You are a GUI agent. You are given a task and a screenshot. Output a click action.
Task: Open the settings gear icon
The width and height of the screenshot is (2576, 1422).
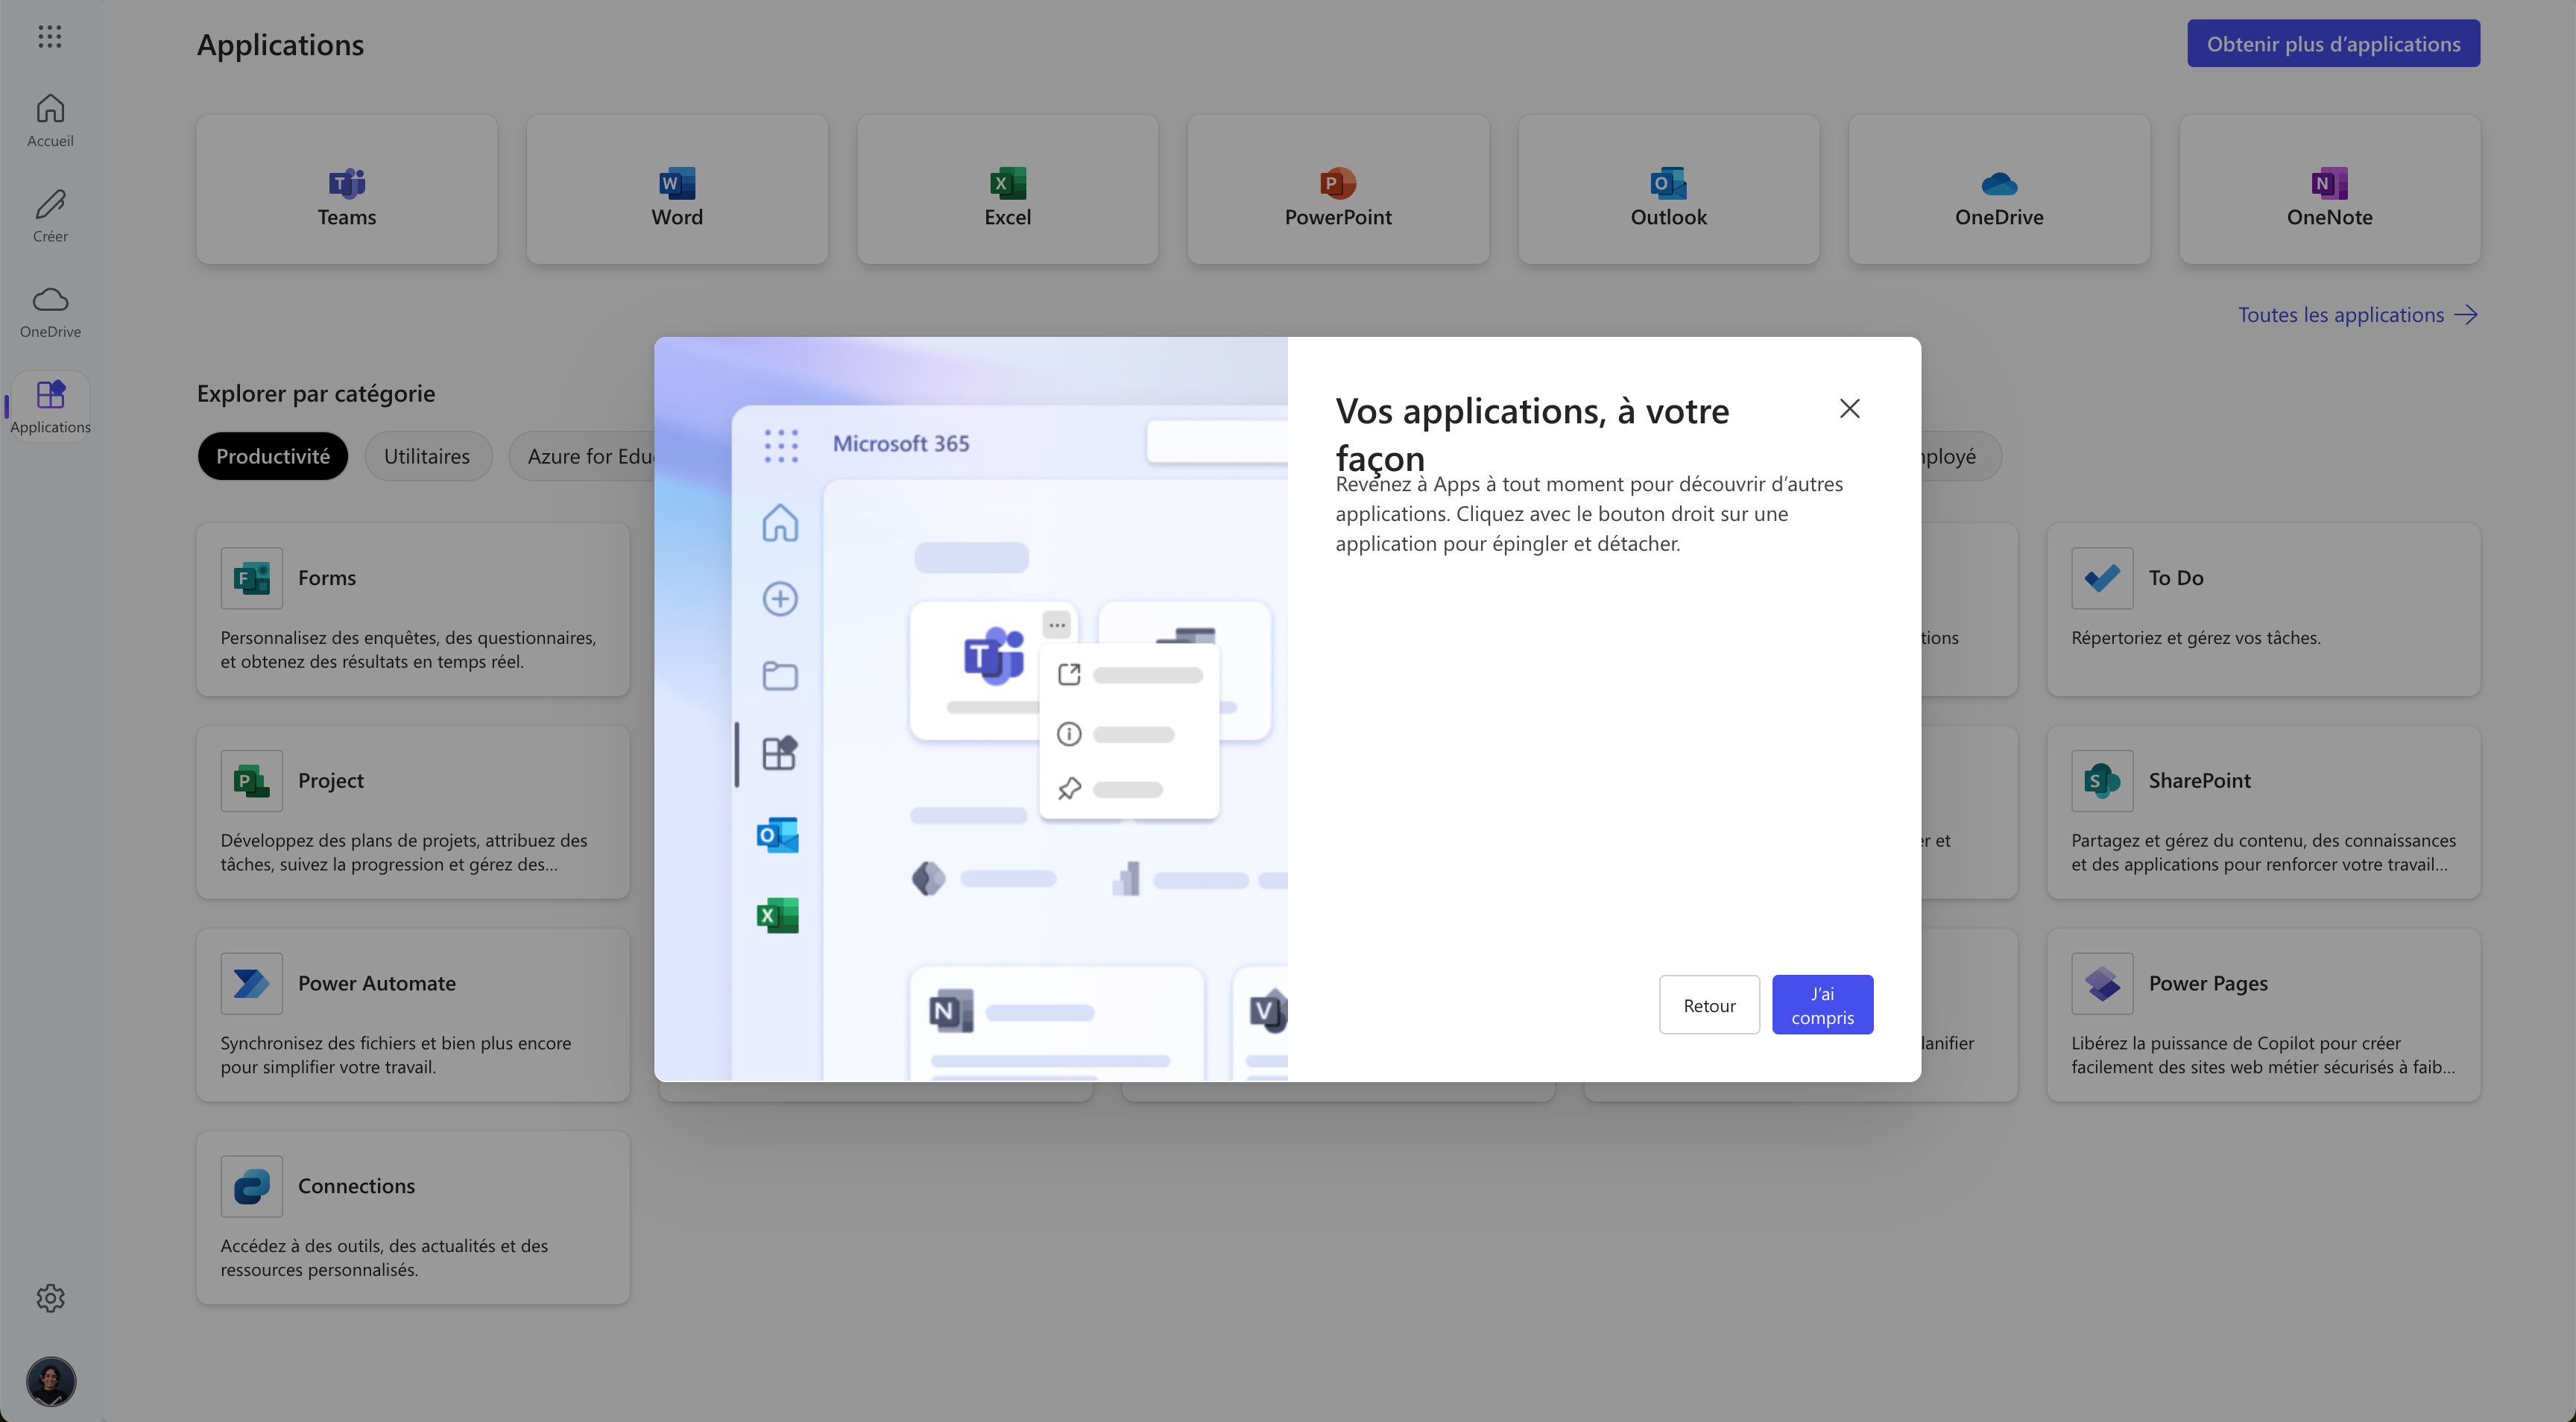(x=50, y=1298)
